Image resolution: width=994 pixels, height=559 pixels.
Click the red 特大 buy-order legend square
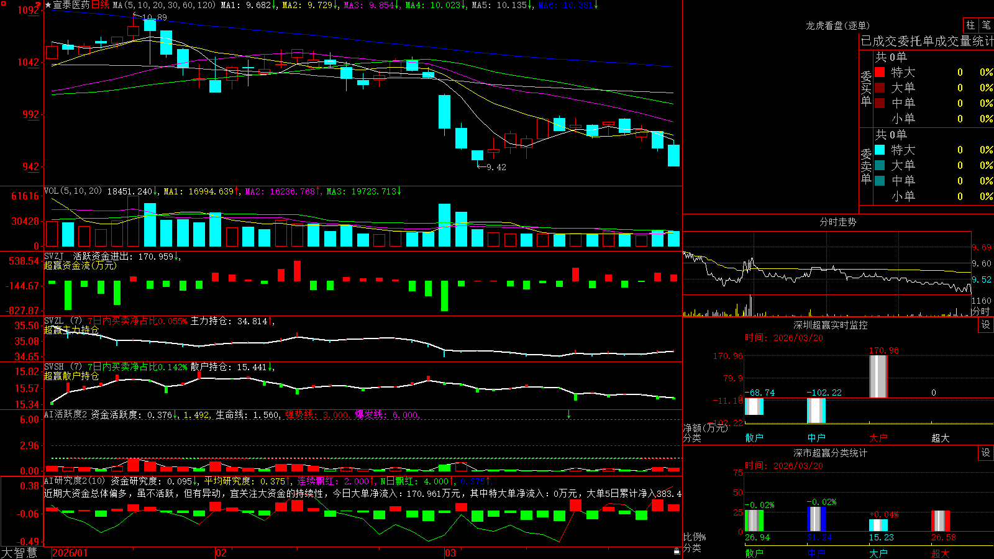pyautogui.click(x=880, y=72)
